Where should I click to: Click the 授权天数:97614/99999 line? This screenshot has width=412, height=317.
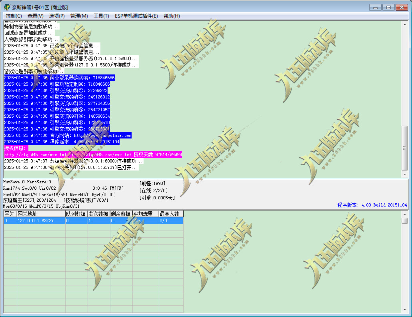(x=93, y=154)
